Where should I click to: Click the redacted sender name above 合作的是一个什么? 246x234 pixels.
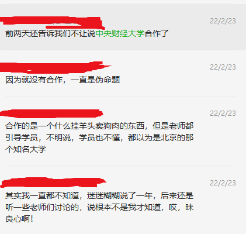(x=51, y=113)
